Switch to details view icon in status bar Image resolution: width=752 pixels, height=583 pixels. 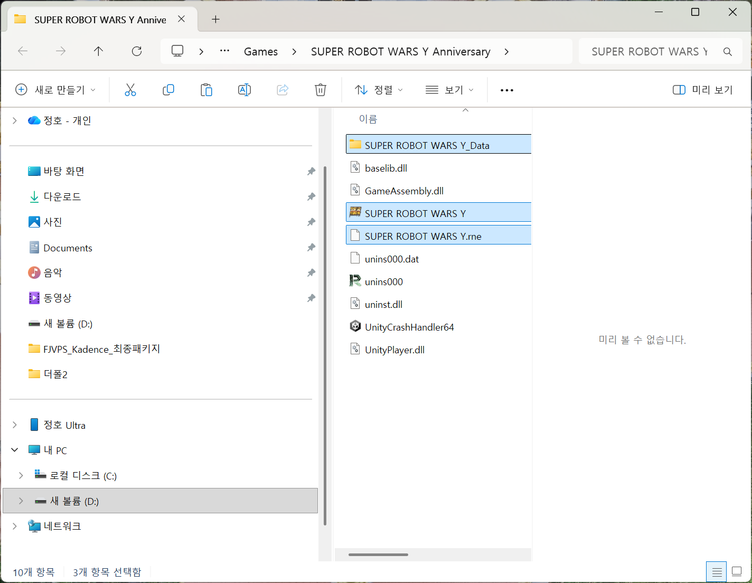pyautogui.click(x=717, y=572)
